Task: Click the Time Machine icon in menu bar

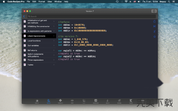Action: pyautogui.click(x=117, y=1)
